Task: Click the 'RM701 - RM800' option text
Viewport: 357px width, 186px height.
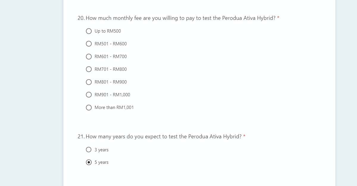Action: (x=111, y=69)
